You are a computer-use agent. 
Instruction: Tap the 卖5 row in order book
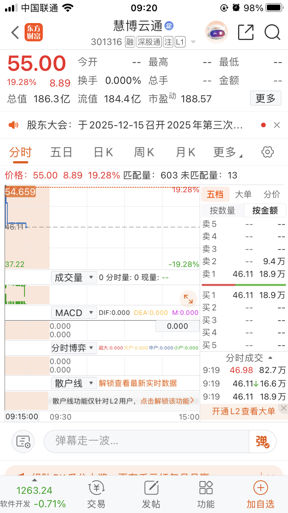(x=244, y=224)
